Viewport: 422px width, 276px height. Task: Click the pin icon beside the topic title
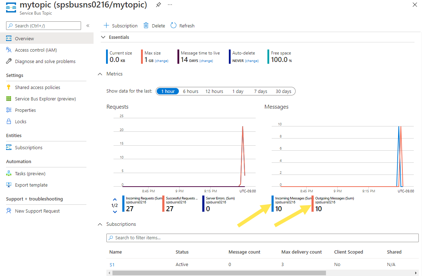(x=159, y=5)
